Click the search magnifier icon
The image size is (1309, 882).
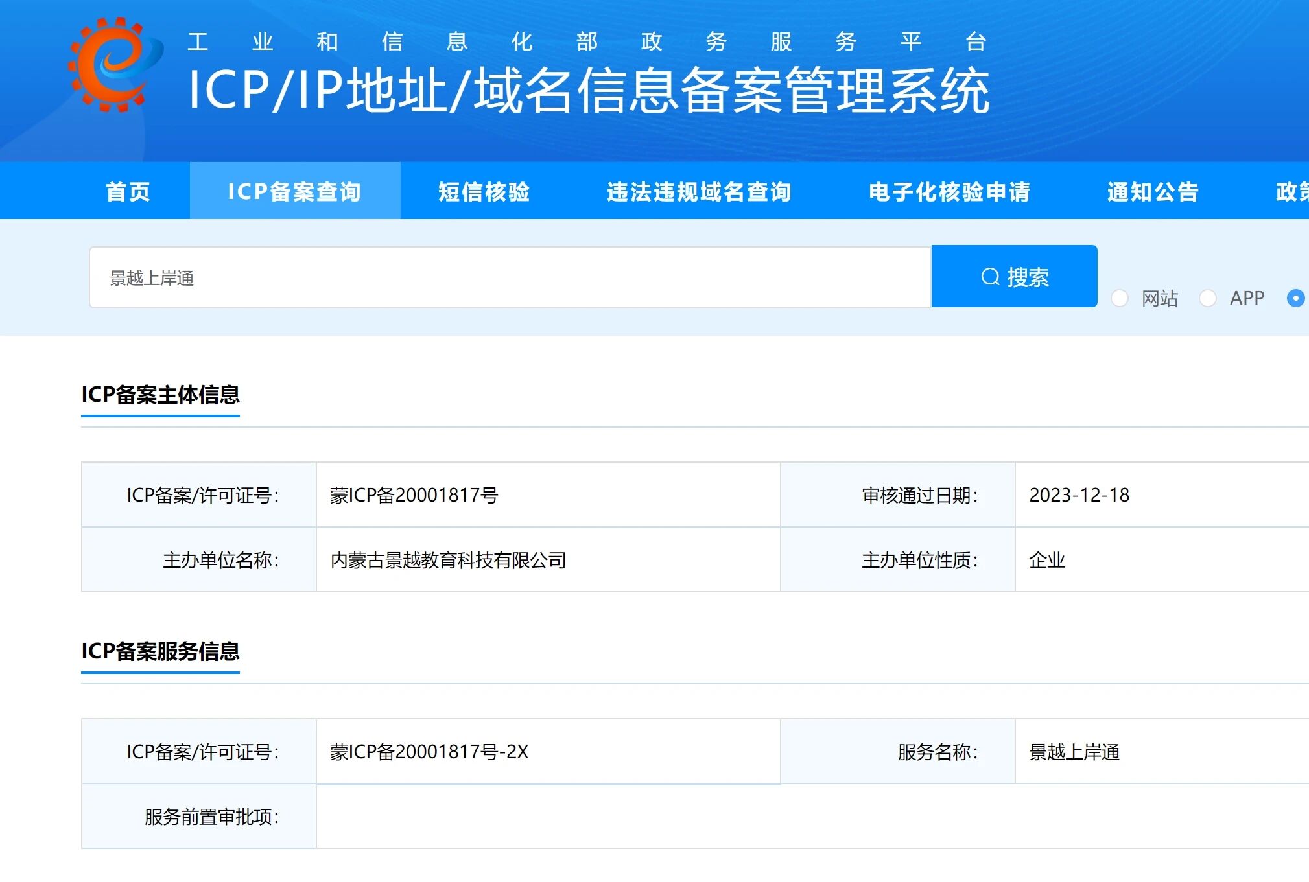coord(989,277)
